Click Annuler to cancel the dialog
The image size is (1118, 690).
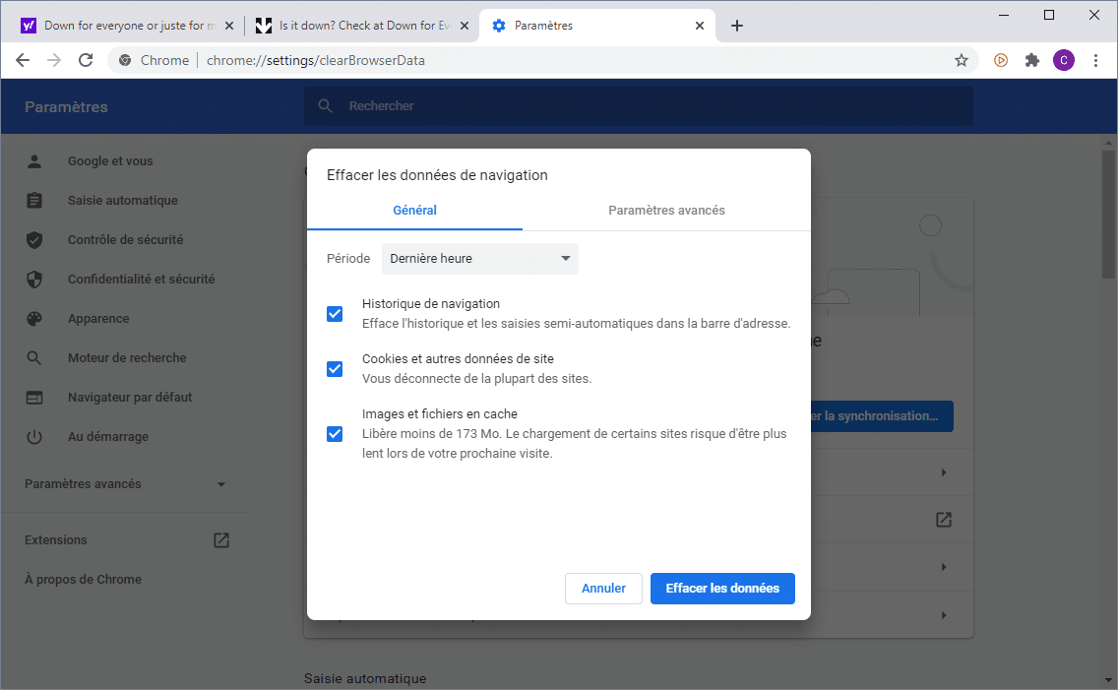[603, 589]
